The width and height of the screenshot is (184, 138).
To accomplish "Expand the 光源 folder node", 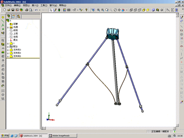I will point(8,27).
